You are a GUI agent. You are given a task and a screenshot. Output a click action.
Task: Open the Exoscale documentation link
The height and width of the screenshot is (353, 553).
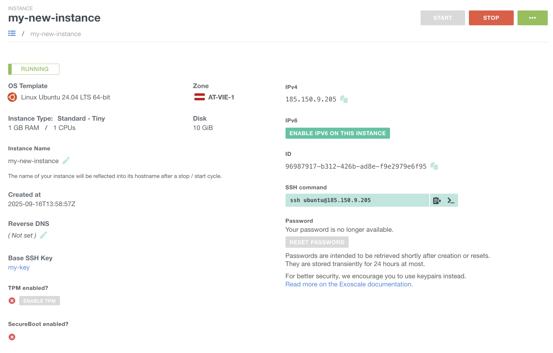pyautogui.click(x=349, y=284)
